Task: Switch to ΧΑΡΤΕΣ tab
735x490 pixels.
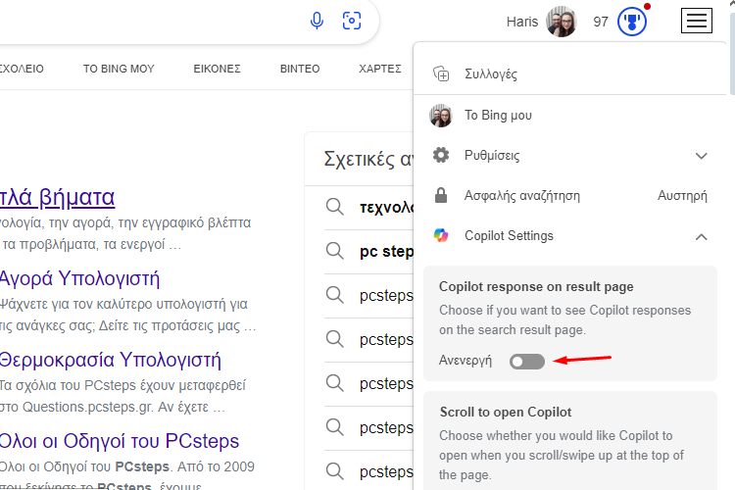Action: click(380, 69)
